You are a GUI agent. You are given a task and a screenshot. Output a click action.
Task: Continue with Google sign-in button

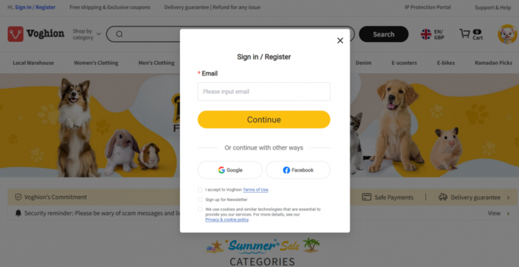pos(230,170)
